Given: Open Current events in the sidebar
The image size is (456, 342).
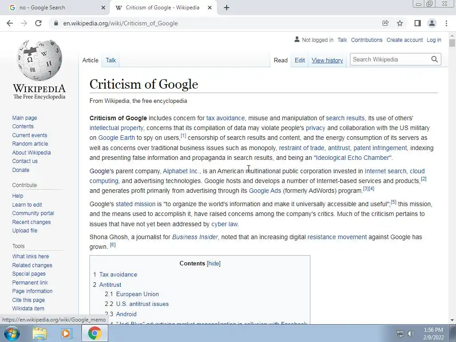Looking at the screenshot, I should 29,135.
